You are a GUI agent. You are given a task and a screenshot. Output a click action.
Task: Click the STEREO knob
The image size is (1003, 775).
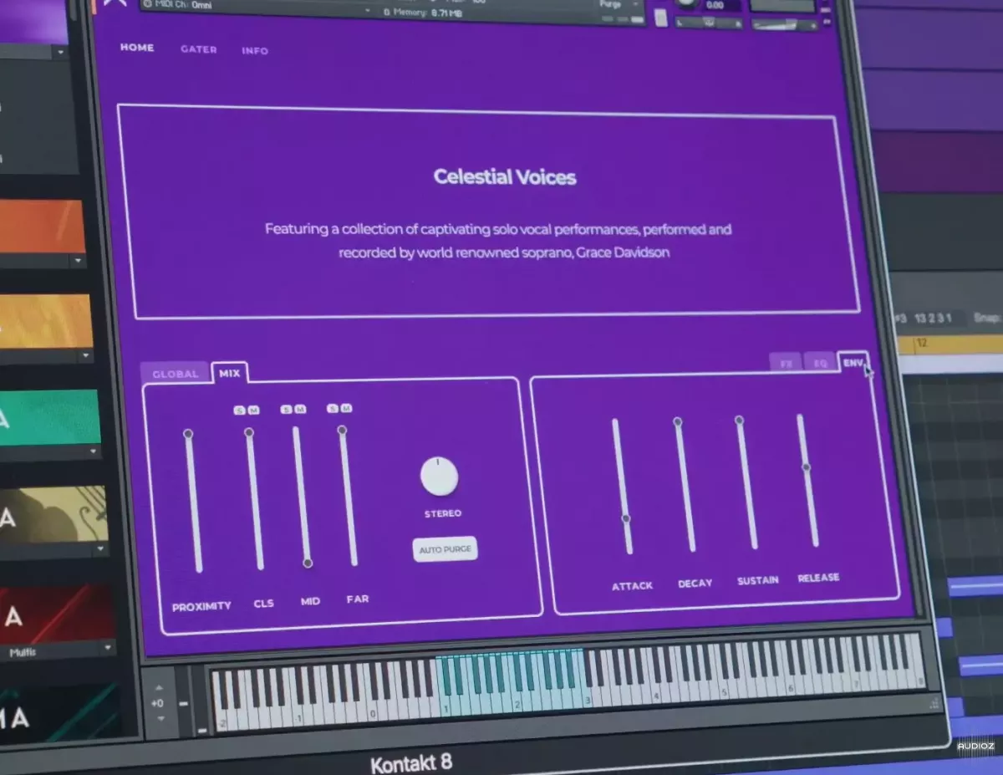[x=439, y=476]
